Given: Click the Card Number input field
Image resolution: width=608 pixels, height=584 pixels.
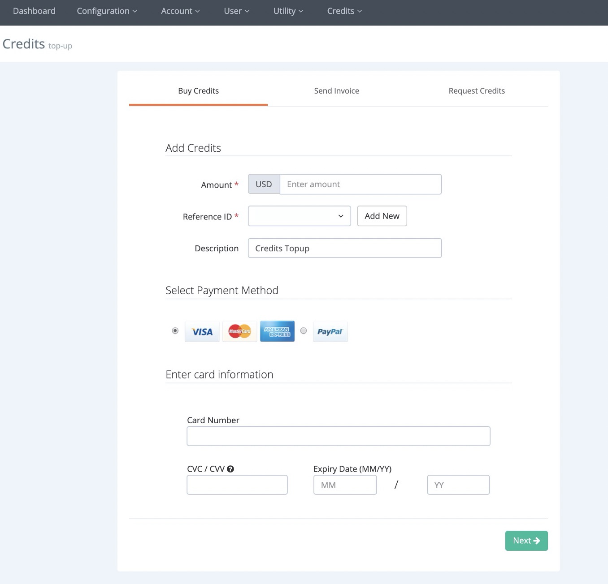Looking at the screenshot, I should (x=338, y=436).
